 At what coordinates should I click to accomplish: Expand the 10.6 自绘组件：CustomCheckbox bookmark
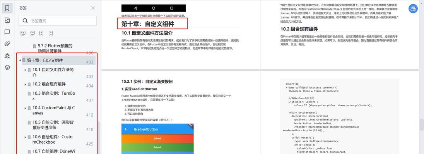[26, 137]
